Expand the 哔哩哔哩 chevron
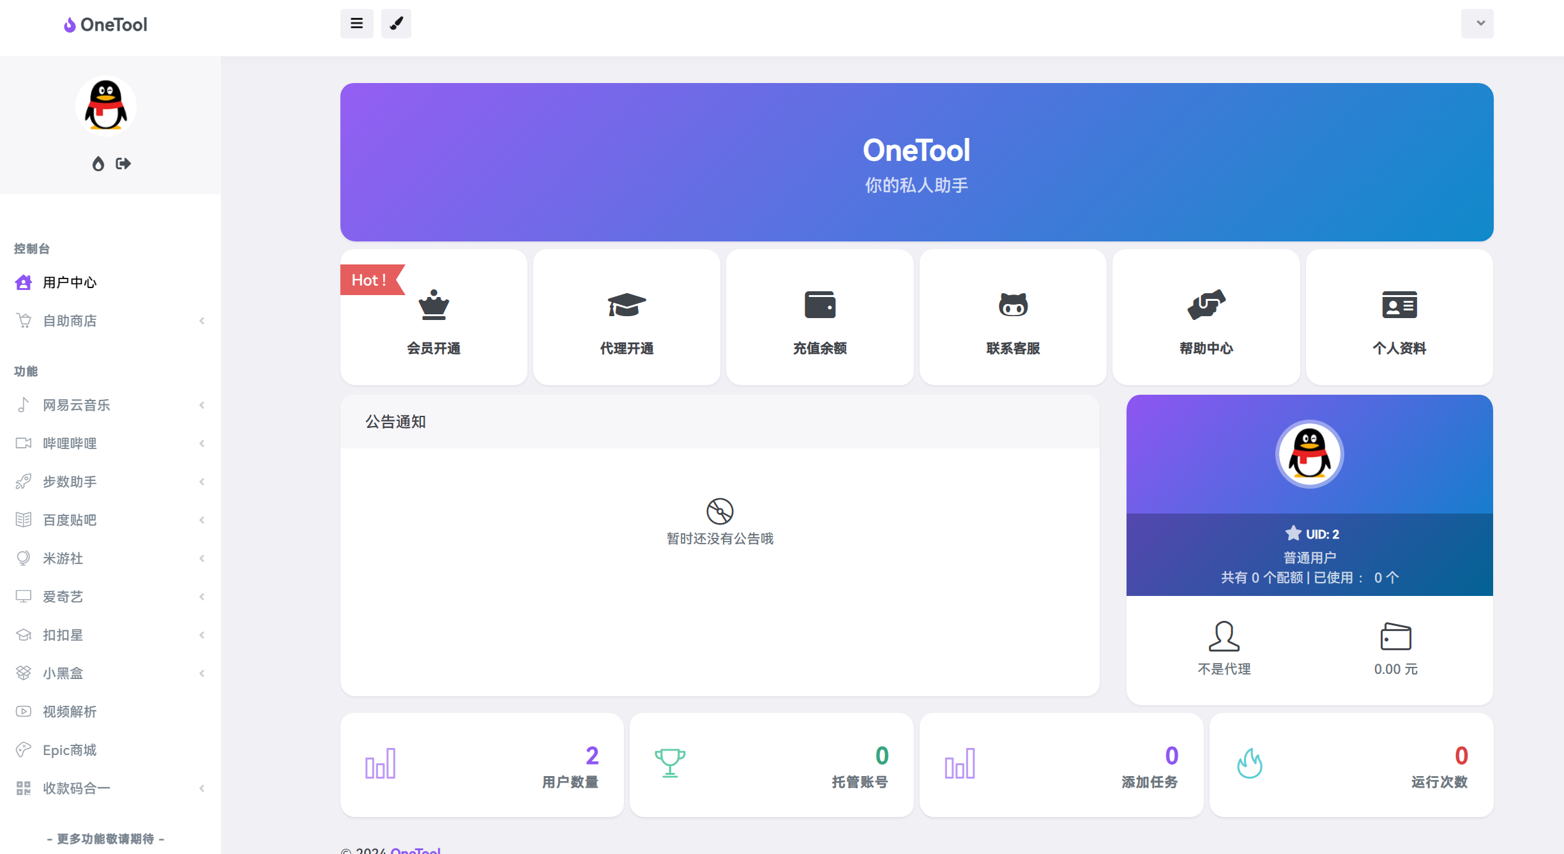1564x854 pixels. coord(202,443)
